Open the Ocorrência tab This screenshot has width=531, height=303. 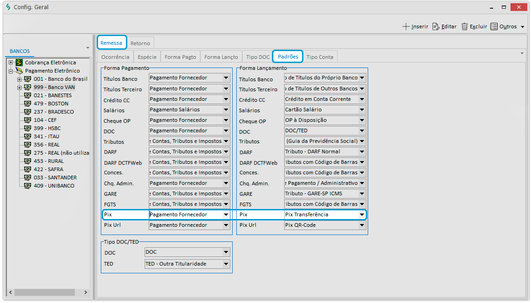coord(115,57)
